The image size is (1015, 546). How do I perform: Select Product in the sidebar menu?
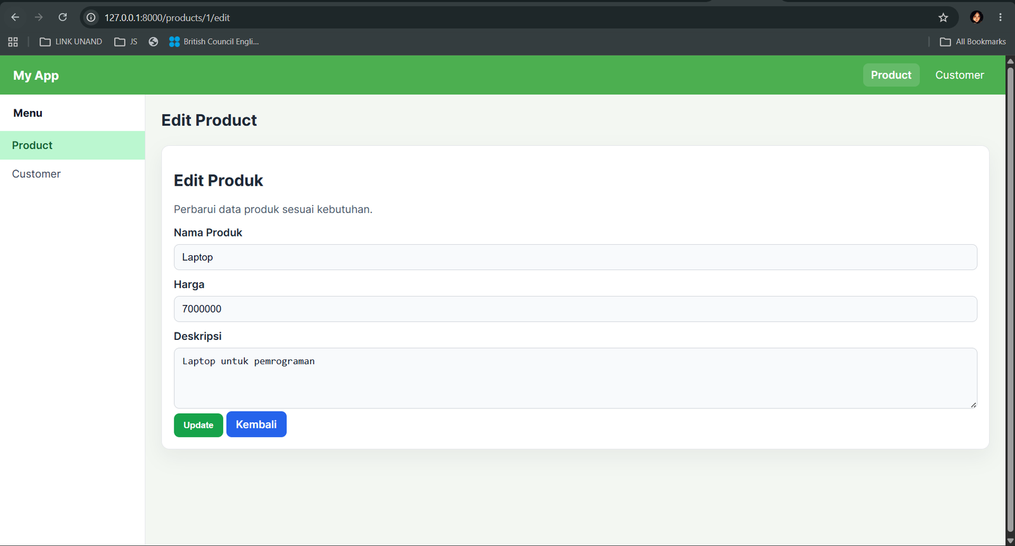point(72,145)
